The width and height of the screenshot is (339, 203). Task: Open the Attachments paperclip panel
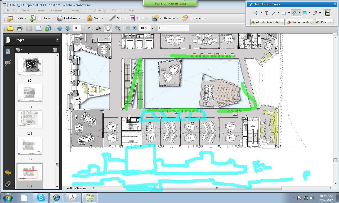coord(8,184)
